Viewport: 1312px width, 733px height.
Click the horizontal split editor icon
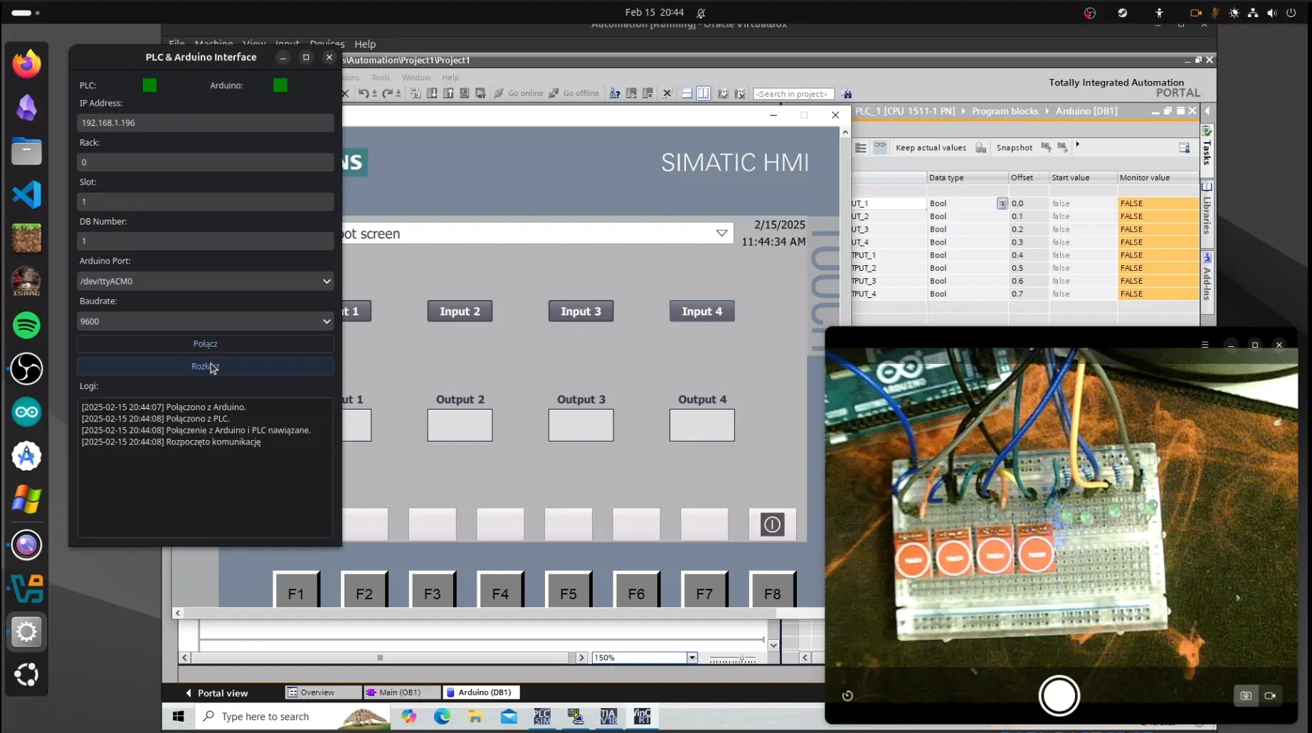click(687, 93)
